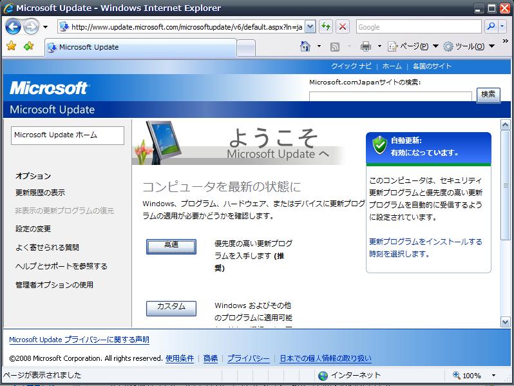Click the browser Forward arrow button
Viewport: 514px width, 386px height.
32,26
